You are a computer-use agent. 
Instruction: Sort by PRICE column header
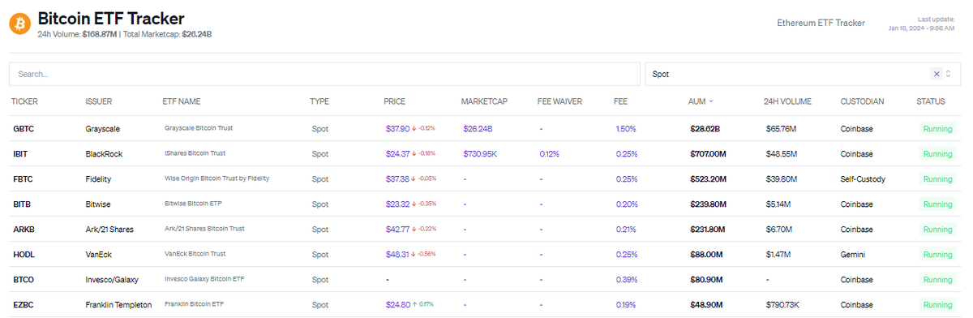(x=395, y=101)
